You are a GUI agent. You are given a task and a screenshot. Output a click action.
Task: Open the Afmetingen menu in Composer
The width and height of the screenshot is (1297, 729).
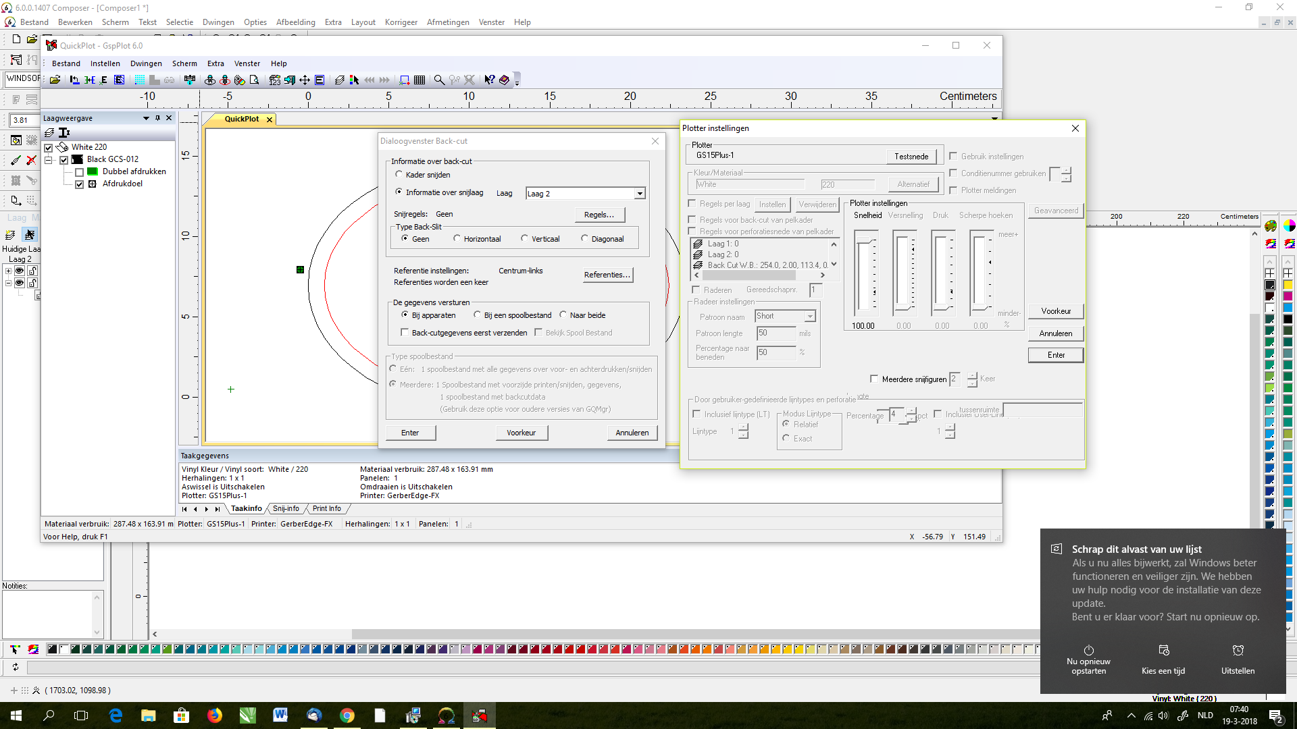448,22
